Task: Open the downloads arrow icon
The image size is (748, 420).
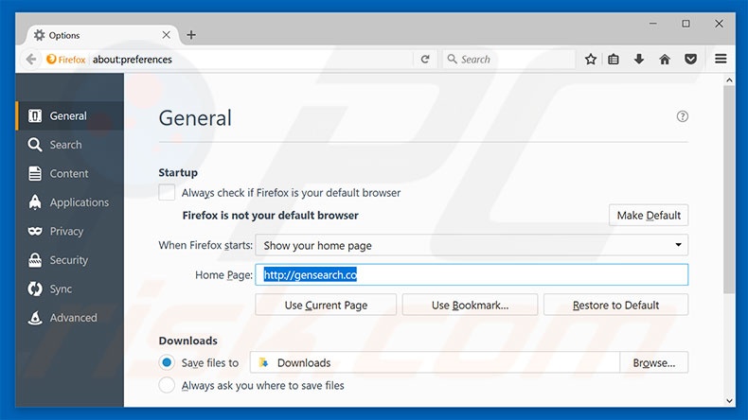Action: pos(639,59)
